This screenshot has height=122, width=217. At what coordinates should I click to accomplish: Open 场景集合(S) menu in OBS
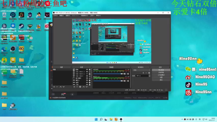[x=84, y=16]
